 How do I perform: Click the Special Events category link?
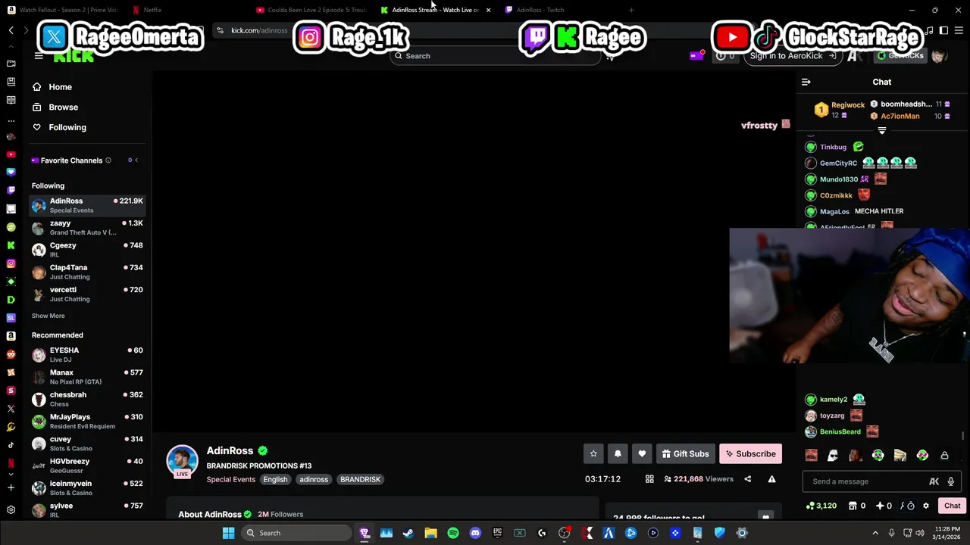click(230, 479)
